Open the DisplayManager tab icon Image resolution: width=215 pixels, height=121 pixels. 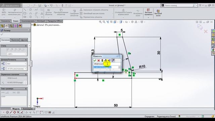click(20, 26)
